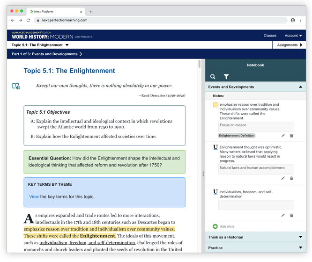Click the 'Enlightenment thought was optimistic' note text
Viewport: 312px width, 262px height.
pos(251,154)
